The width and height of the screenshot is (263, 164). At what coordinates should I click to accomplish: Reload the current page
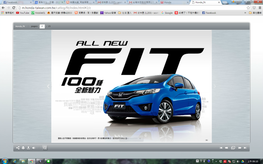pyautogui.click(x=14, y=8)
